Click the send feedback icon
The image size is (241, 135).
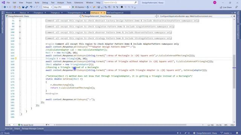point(236,7)
